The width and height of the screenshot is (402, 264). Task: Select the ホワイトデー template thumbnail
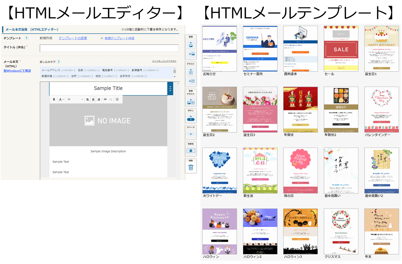click(x=220, y=171)
